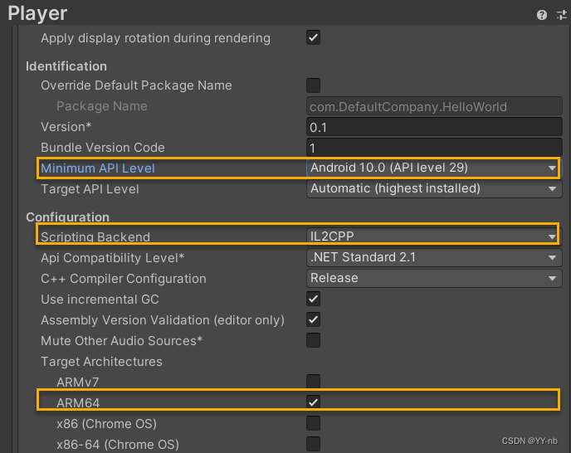Open the Target API Level dropdown
Screen dimensions: 571x453
tap(433, 188)
